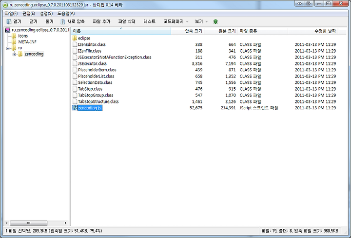
Task: Click the ru folder icon in the tree
Action: pos(14,48)
